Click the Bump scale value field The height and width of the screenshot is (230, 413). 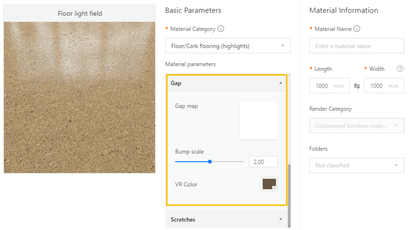pyautogui.click(x=263, y=162)
